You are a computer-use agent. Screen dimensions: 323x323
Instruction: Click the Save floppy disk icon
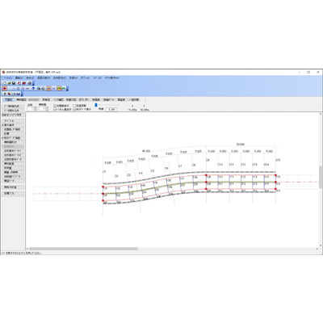tap(14, 83)
